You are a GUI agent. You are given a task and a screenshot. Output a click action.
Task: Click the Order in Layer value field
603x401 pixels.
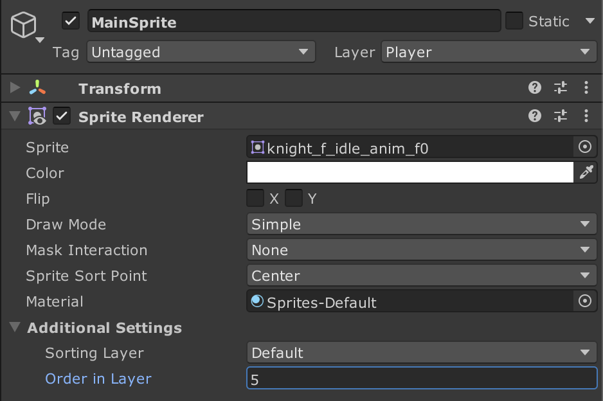422,379
